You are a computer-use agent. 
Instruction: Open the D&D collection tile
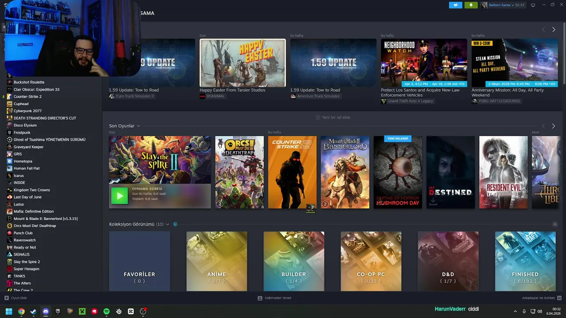pyautogui.click(x=448, y=261)
